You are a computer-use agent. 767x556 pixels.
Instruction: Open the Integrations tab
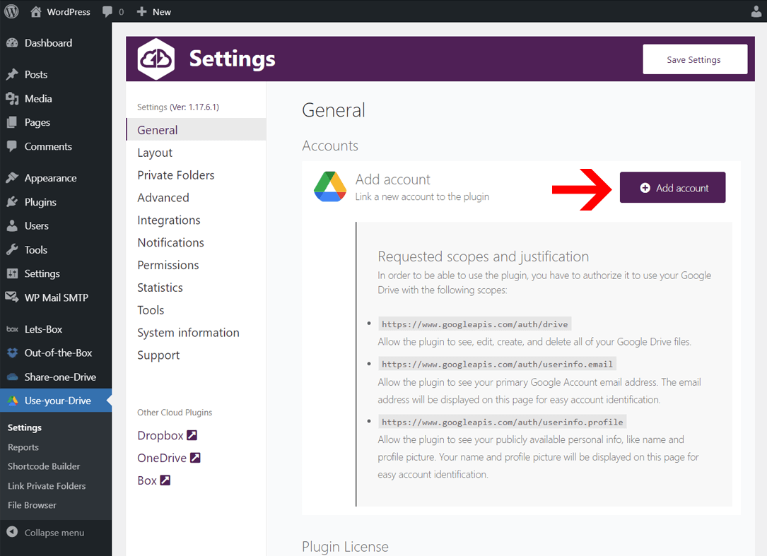pyautogui.click(x=196, y=220)
